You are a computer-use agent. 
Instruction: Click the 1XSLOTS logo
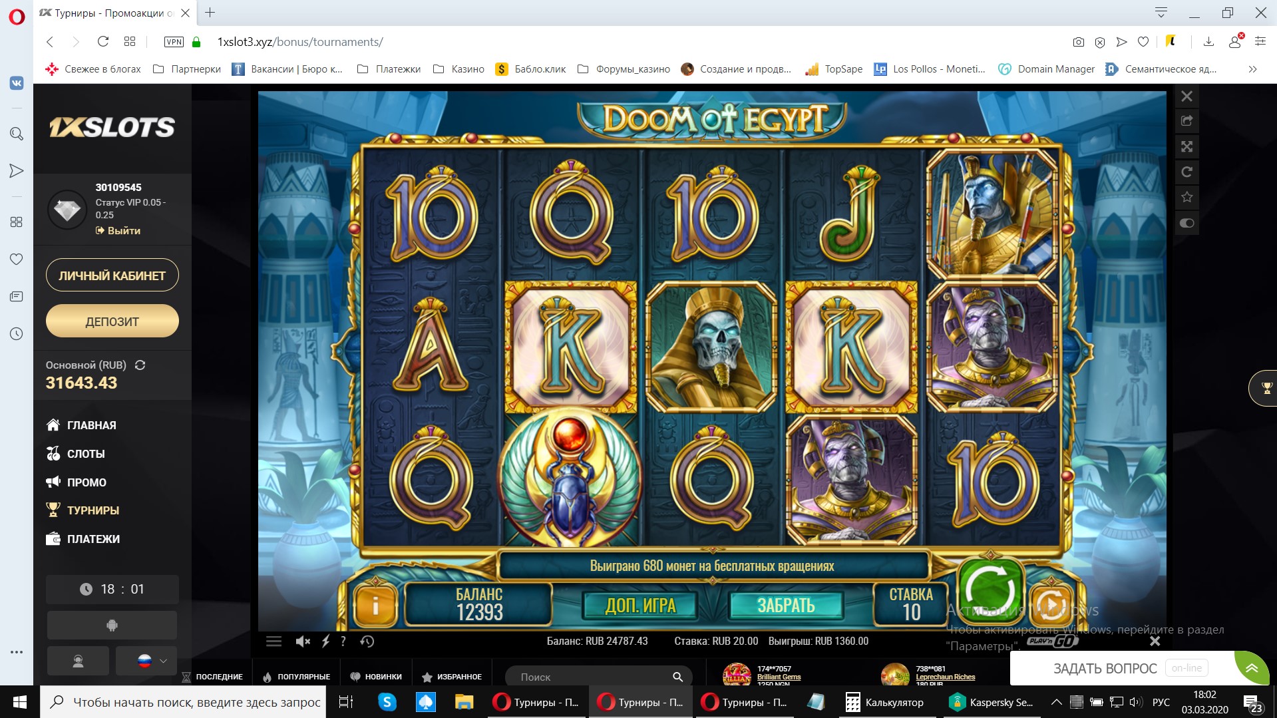pos(112,127)
